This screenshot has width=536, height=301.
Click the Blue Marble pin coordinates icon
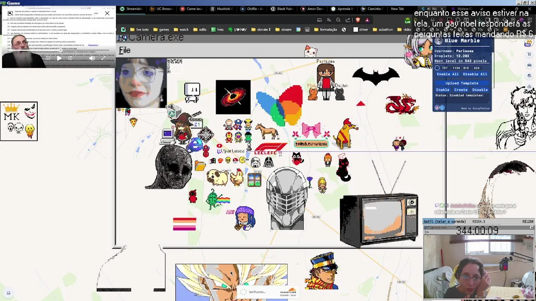[437, 68]
